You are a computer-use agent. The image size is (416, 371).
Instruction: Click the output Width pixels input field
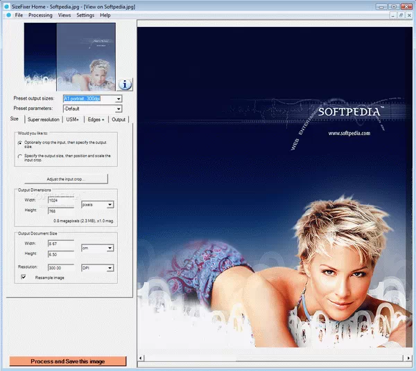[61, 201]
